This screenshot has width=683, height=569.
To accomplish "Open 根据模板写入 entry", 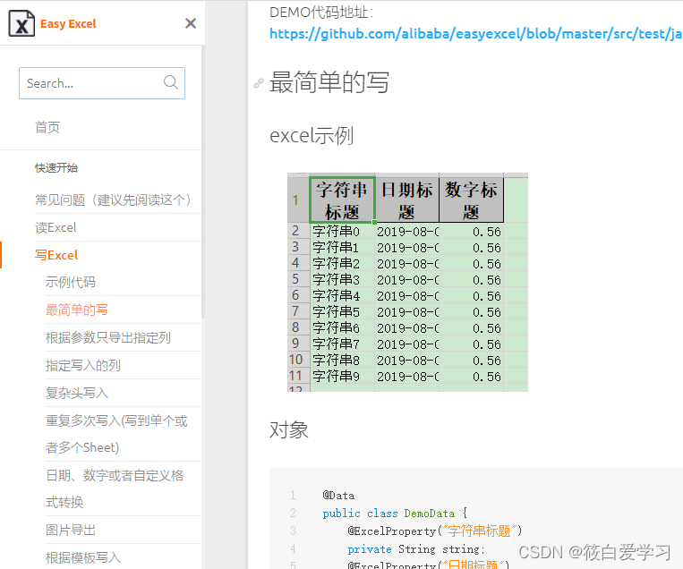I will tap(82, 557).
